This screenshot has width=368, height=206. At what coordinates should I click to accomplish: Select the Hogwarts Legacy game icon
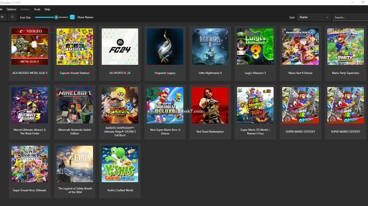(x=165, y=46)
